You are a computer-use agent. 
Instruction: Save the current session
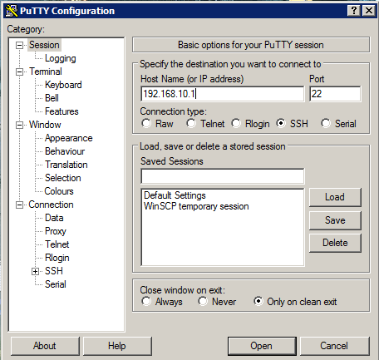(335, 220)
